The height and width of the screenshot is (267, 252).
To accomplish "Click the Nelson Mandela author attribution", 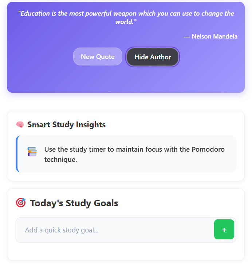I will [x=210, y=36].
